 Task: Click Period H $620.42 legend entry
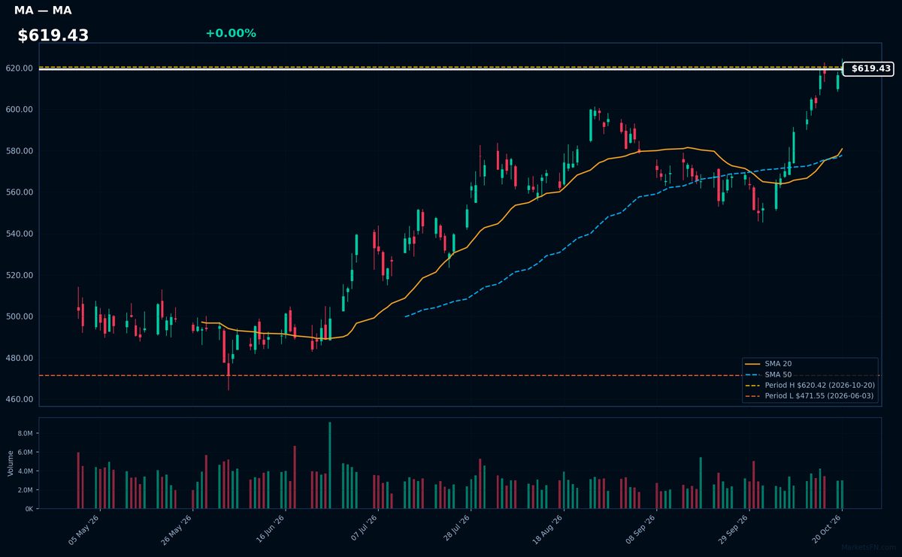click(x=810, y=385)
